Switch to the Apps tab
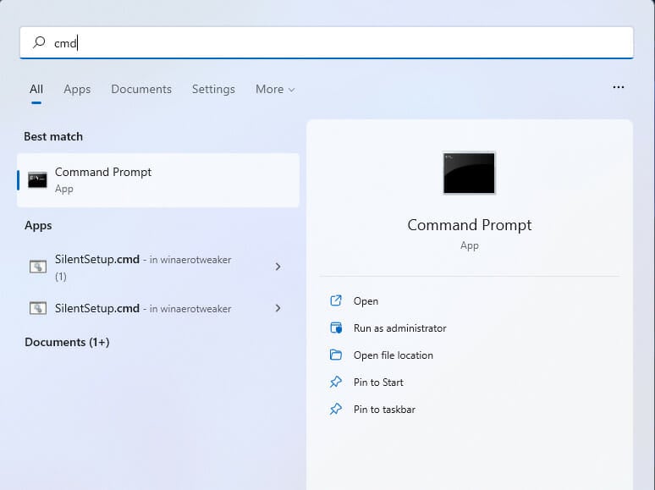Image resolution: width=655 pixels, height=490 pixels. 77,89
